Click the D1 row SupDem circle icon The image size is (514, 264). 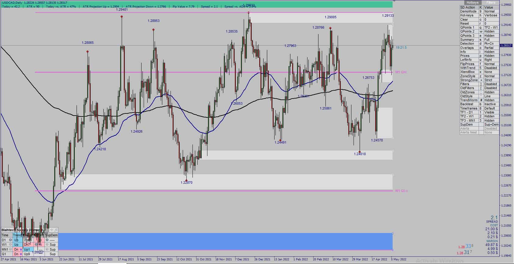pos(47,240)
